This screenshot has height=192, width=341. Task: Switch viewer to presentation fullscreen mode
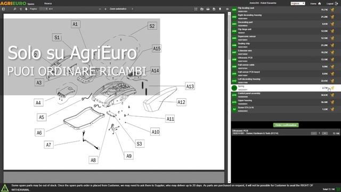click(x=196, y=9)
